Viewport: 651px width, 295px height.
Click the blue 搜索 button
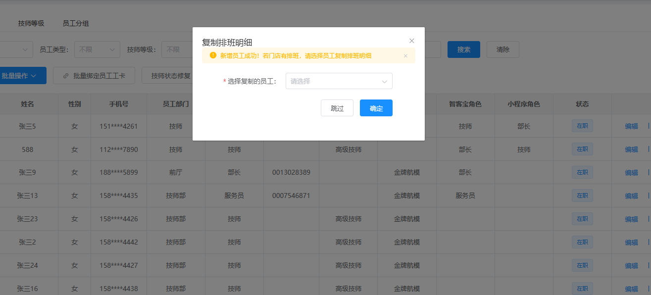464,49
